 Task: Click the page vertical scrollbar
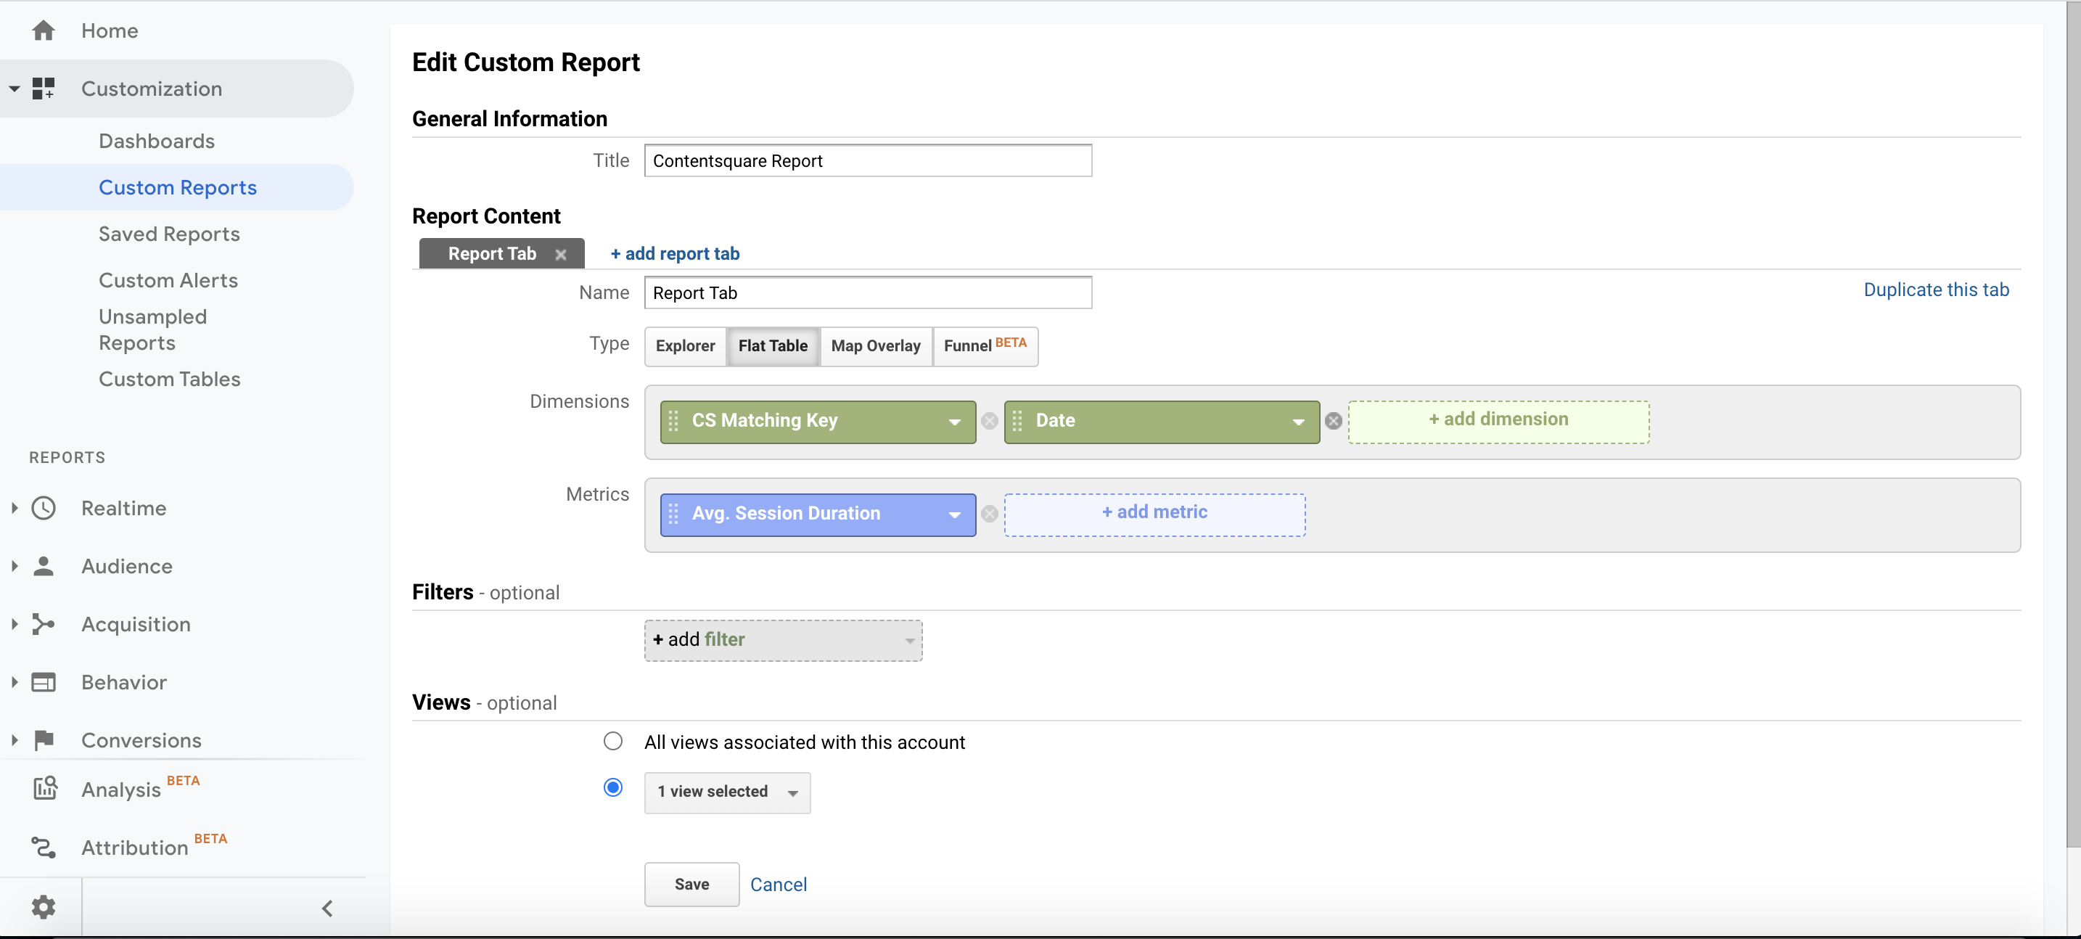click(x=2074, y=425)
